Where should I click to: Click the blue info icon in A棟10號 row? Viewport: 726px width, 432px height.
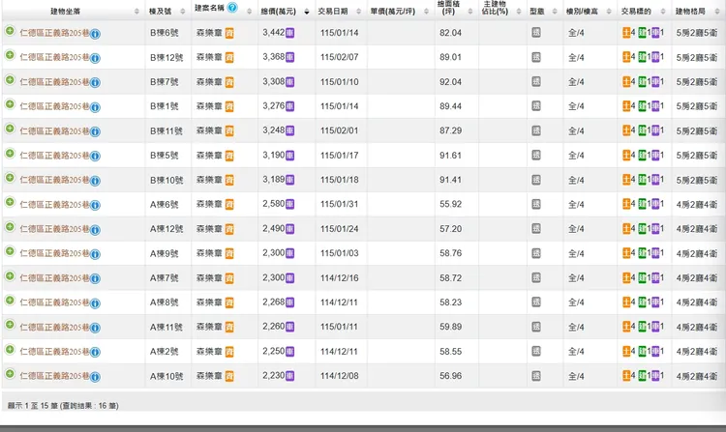click(96, 376)
